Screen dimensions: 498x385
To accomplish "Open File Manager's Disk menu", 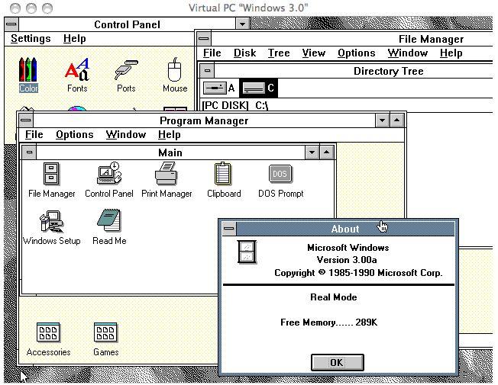I will tap(244, 53).
